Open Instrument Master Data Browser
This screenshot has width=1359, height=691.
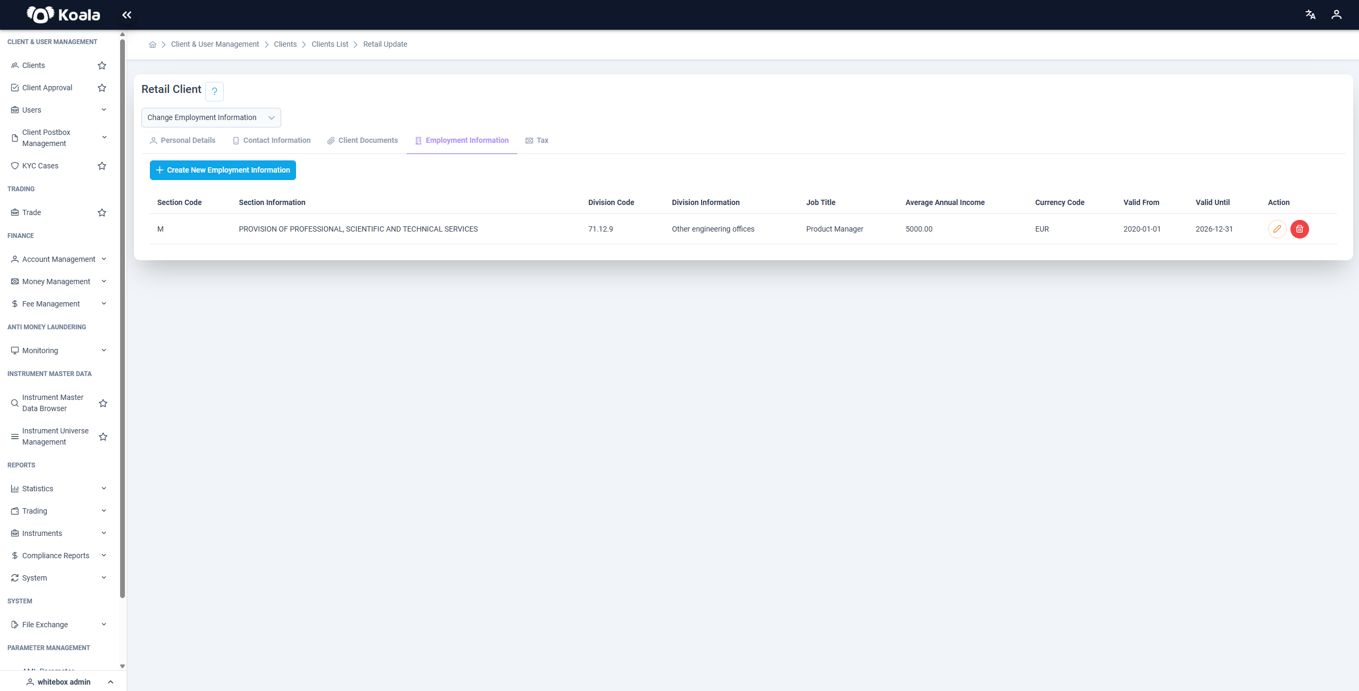(x=53, y=403)
